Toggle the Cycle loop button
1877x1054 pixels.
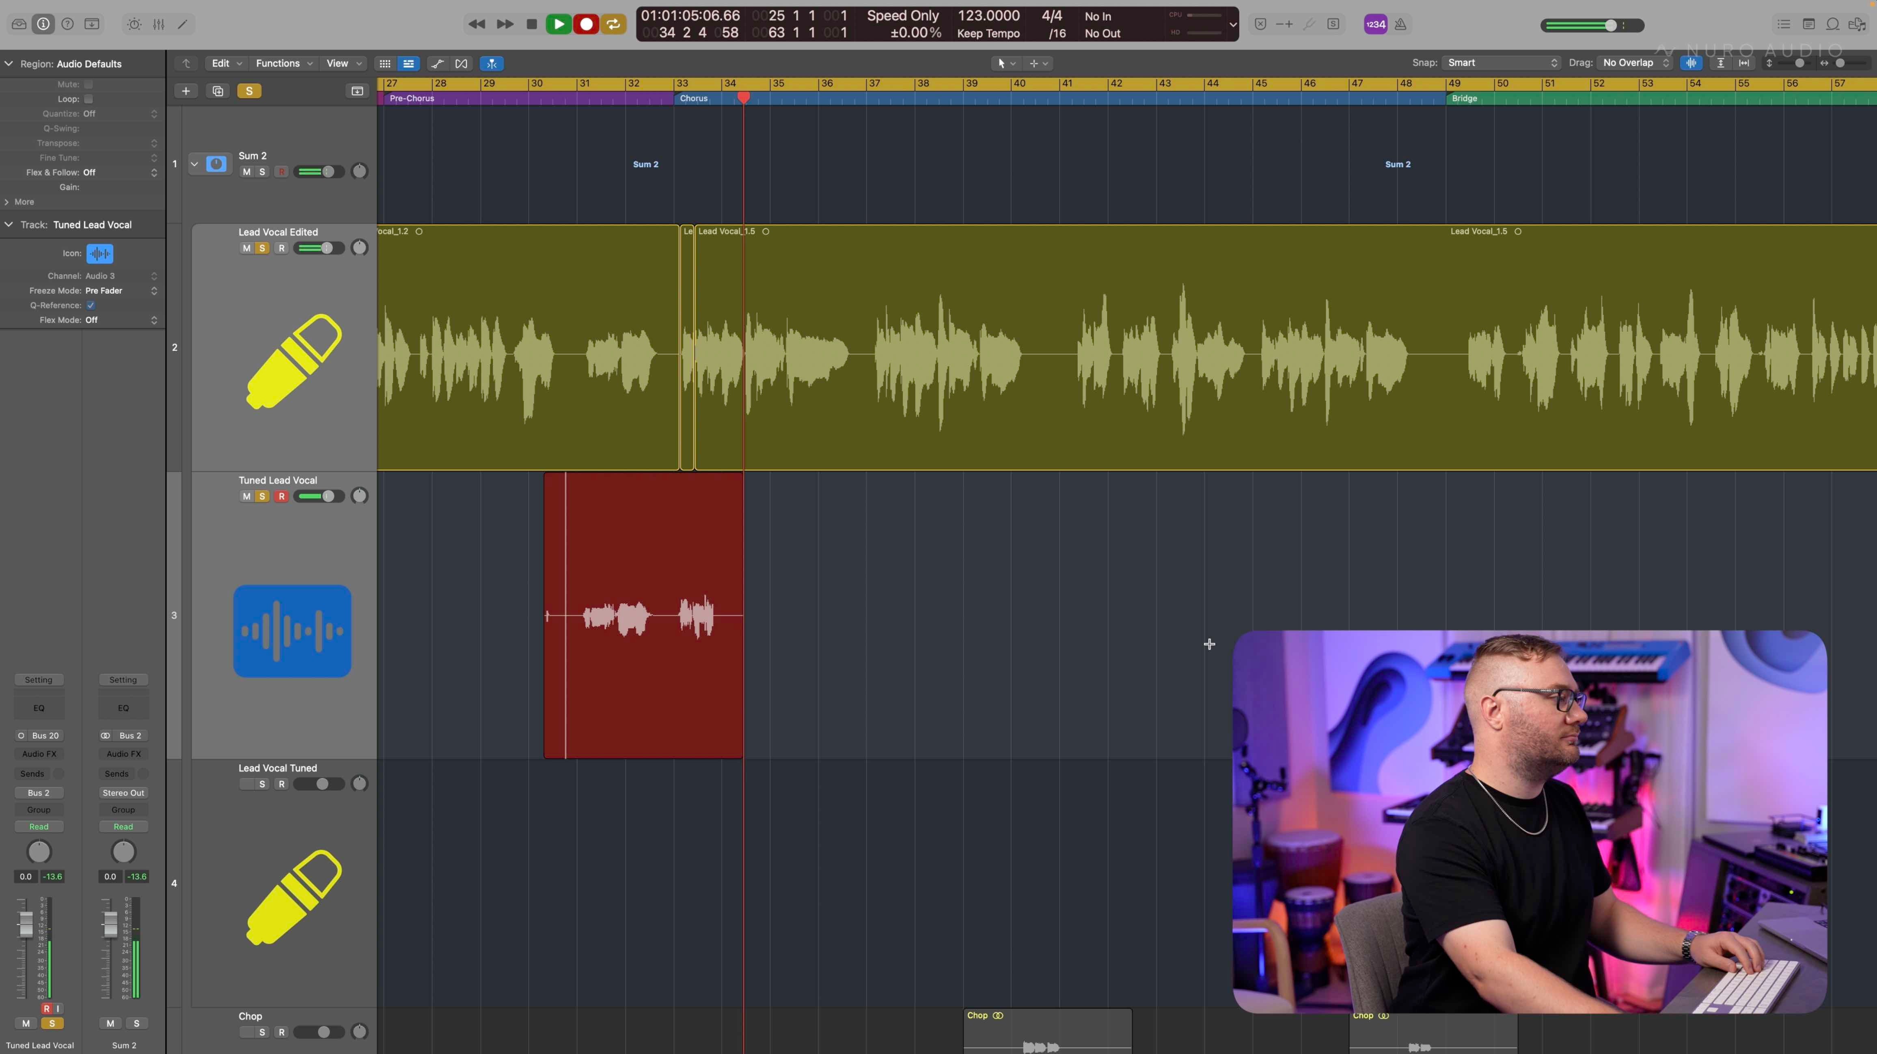tap(613, 24)
